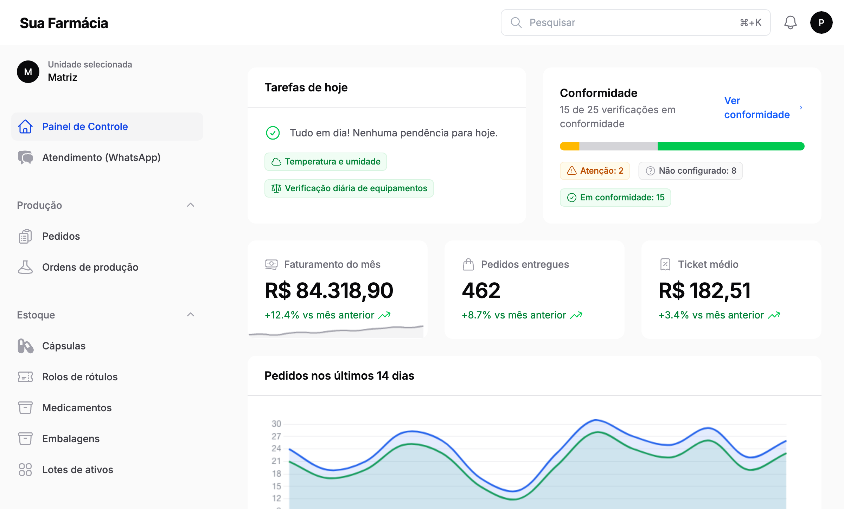
Task: Click the R$ 182,51 ticket value
Action: [x=704, y=290]
